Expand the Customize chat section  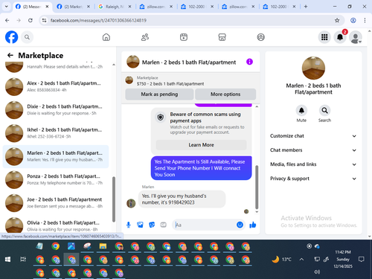point(313,136)
